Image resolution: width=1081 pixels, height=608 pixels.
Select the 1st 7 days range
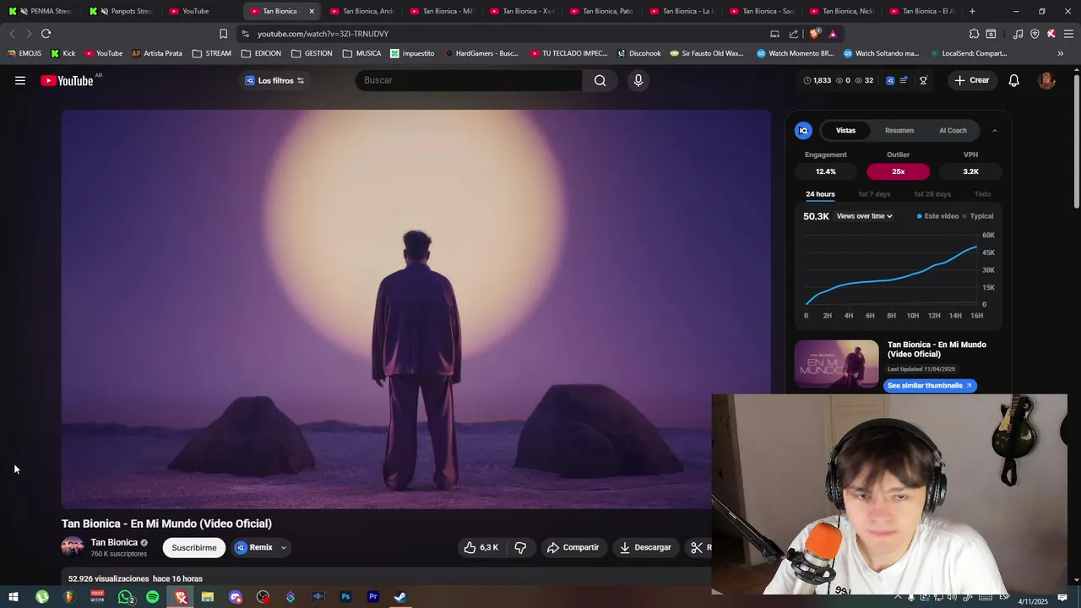[x=874, y=194]
